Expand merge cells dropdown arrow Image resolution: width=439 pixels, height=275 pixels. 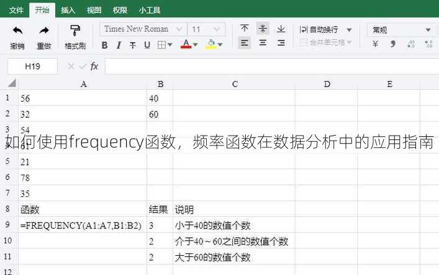[x=349, y=43]
